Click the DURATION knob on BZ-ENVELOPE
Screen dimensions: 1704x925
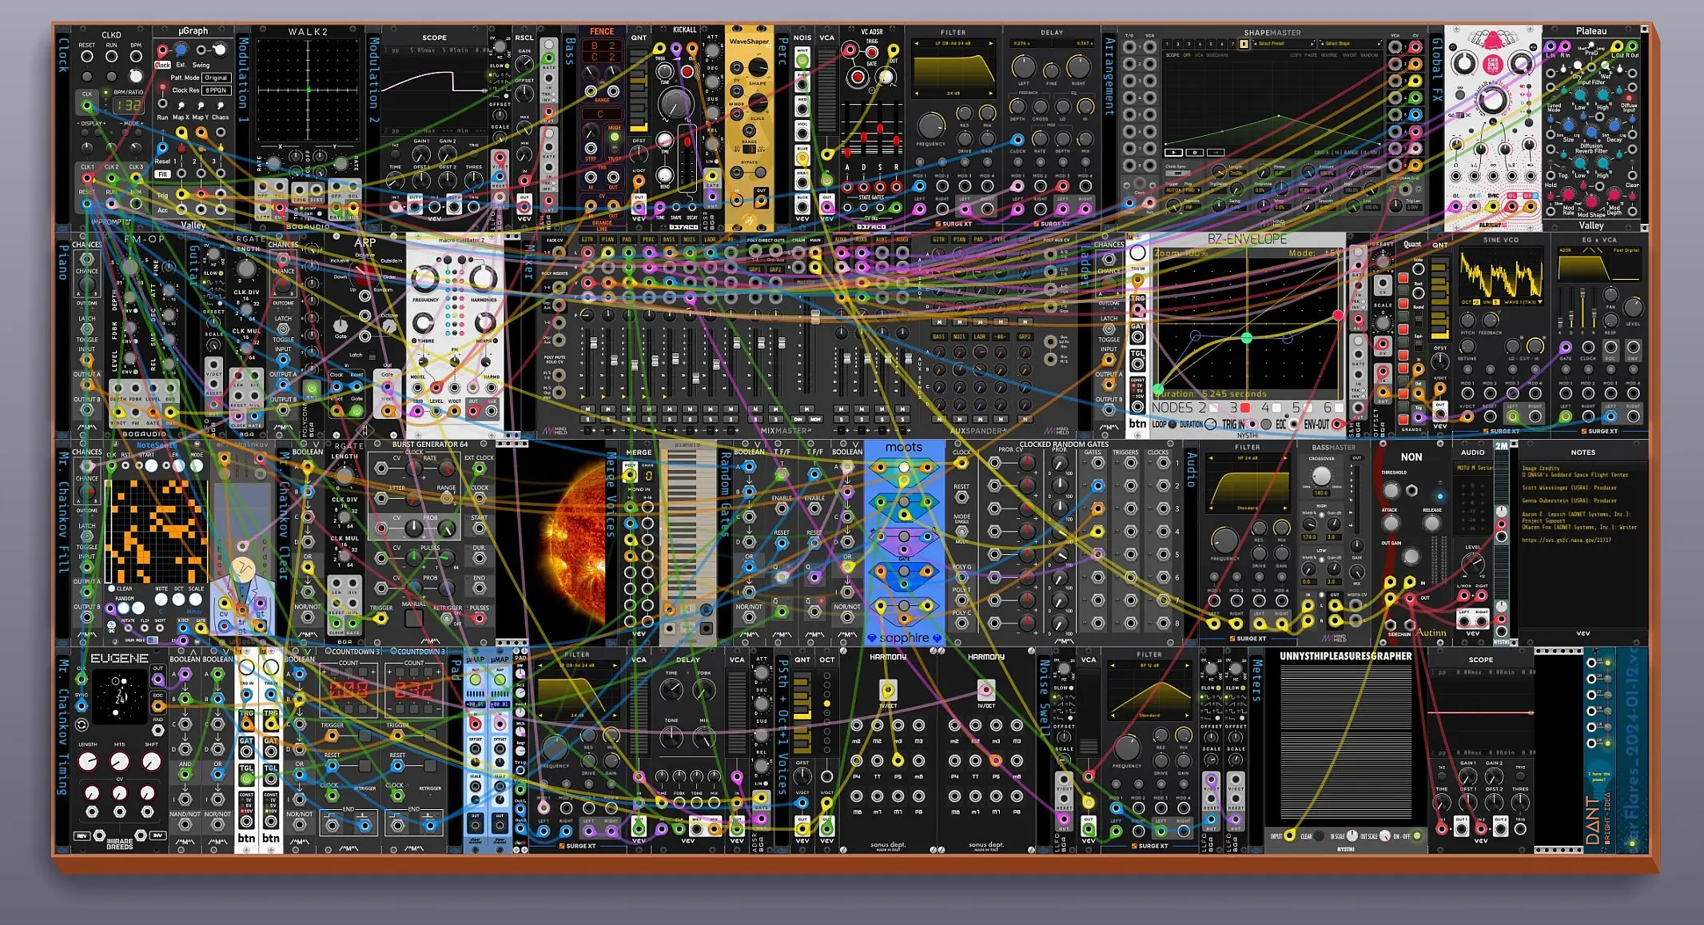click(x=1211, y=425)
